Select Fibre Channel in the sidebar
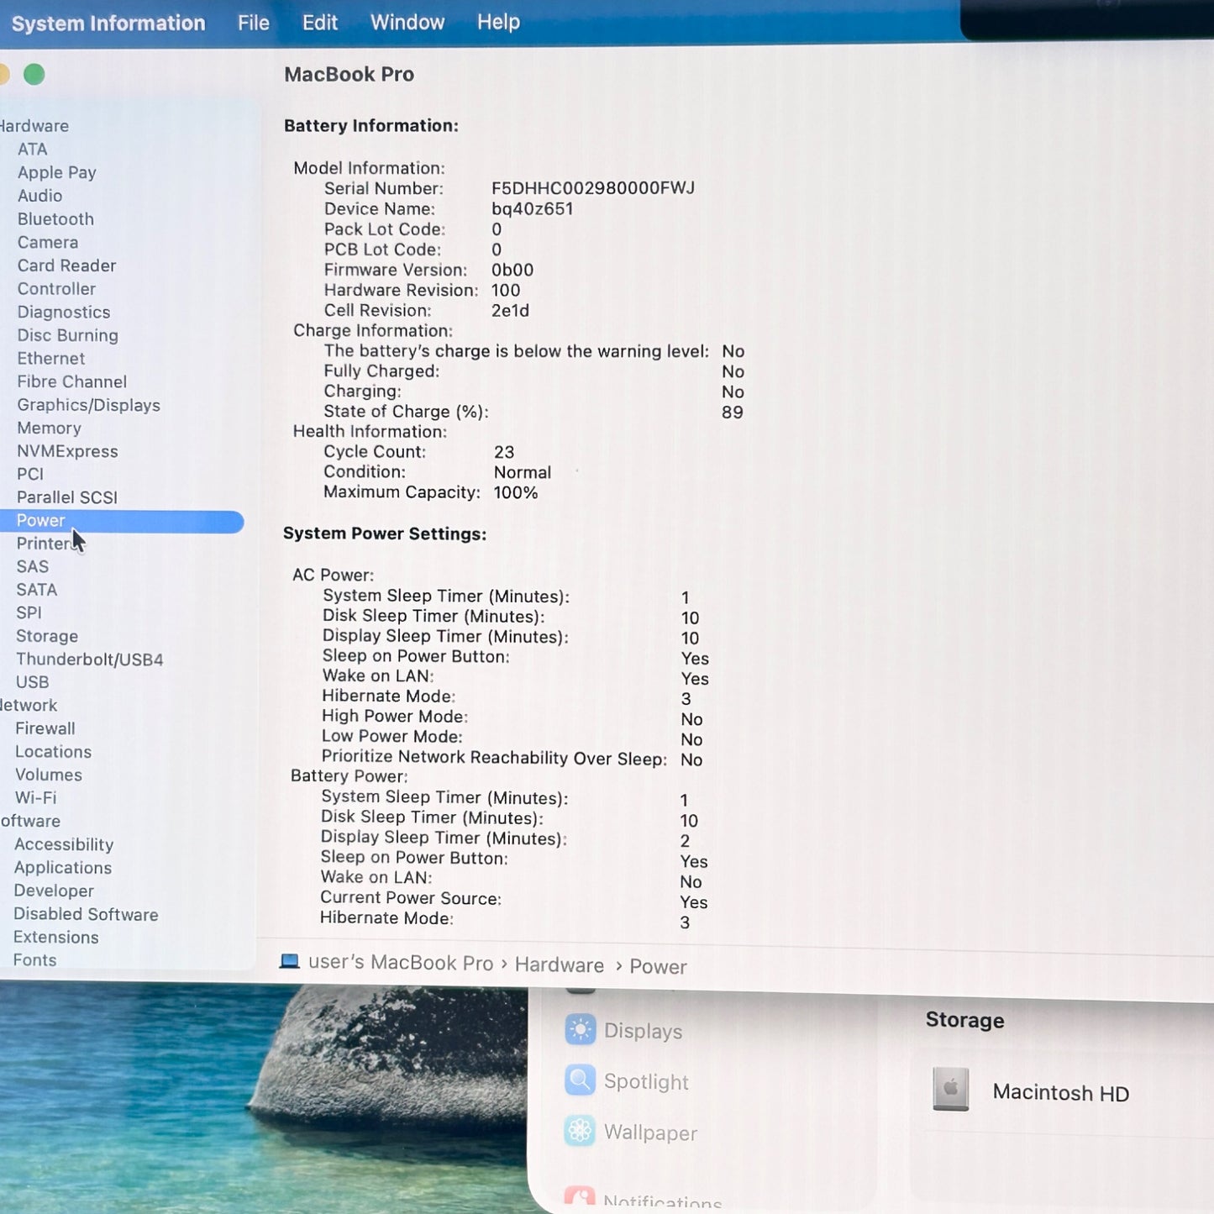Image resolution: width=1214 pixels, height=1214 pixels. point(72,381)
